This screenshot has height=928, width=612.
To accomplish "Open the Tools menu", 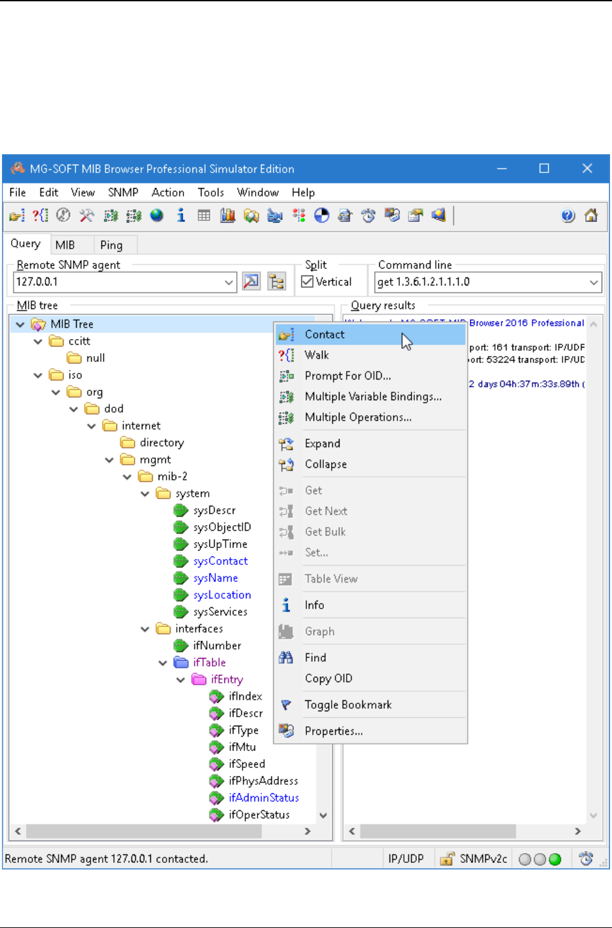I will point(211,193).
